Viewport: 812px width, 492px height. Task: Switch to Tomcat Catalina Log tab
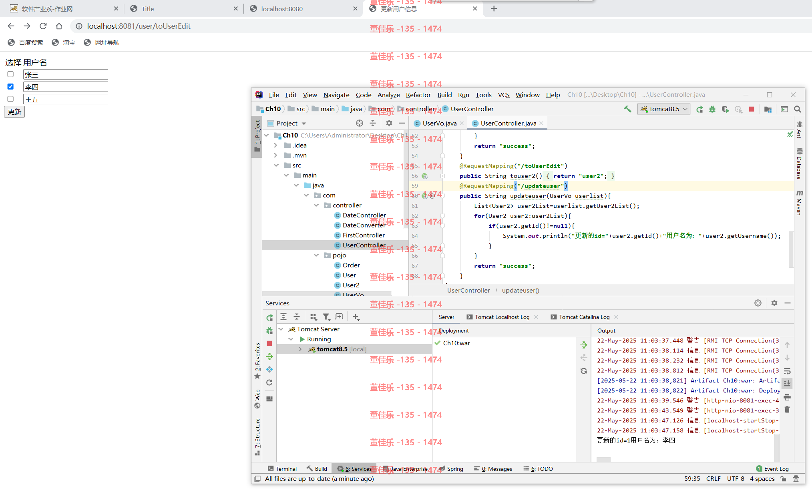point(584,317)
